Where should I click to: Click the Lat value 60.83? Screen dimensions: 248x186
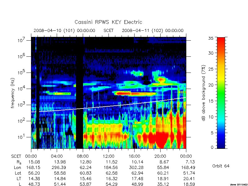click(x=86, y=173)
